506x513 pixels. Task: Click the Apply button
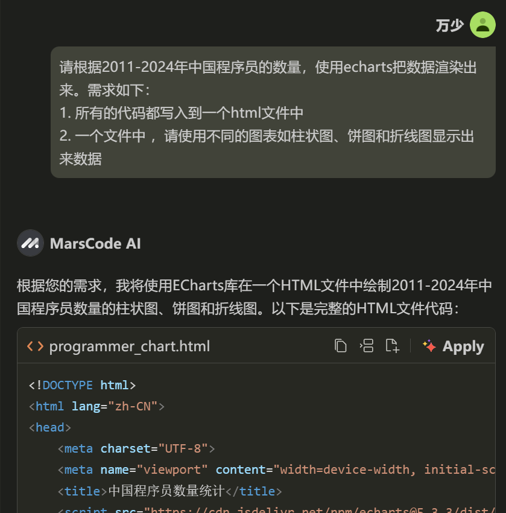462,346
